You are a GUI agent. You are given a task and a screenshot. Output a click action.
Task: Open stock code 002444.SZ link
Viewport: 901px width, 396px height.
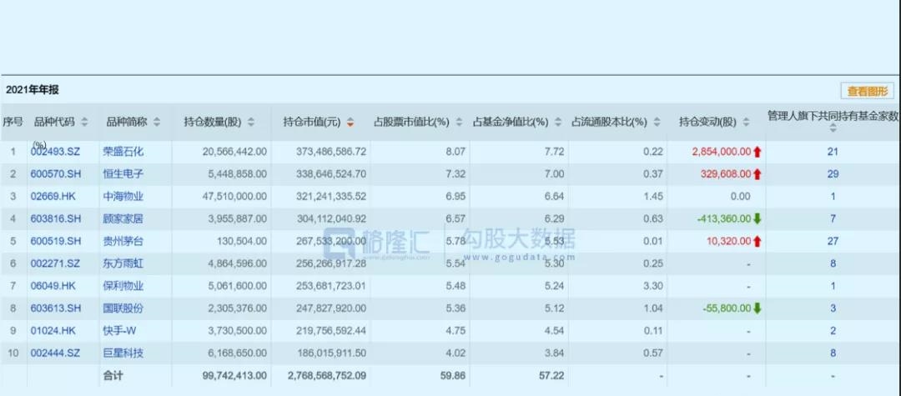click(x=54, y=353)
